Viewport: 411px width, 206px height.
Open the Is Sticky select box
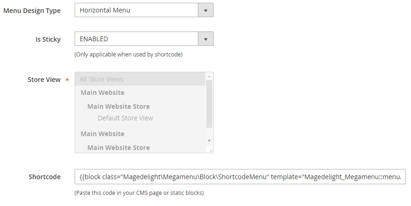136,39
